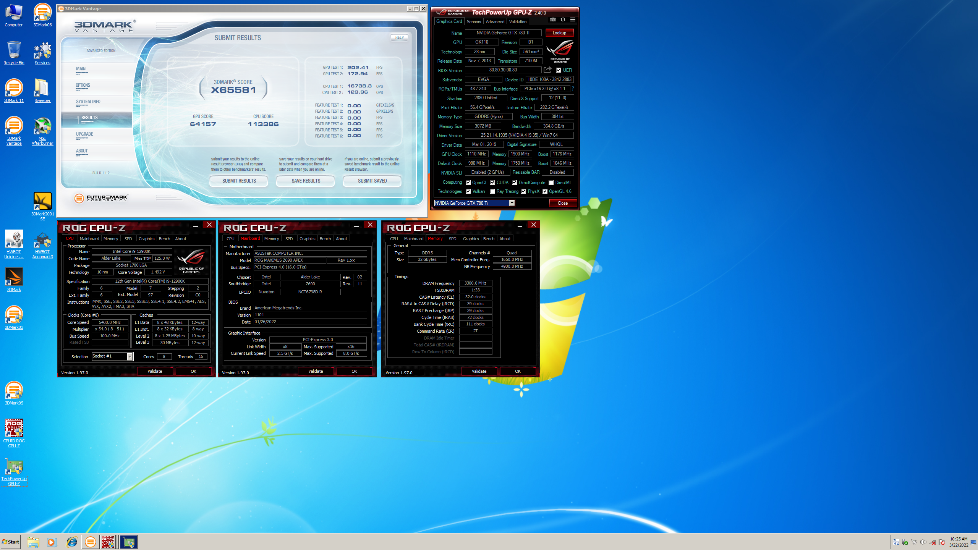Image resolution: width=978 pixels, height=550 pixels.
Task: Switch to Advanced tab in GPU-Z
Action: click(495, 22)
